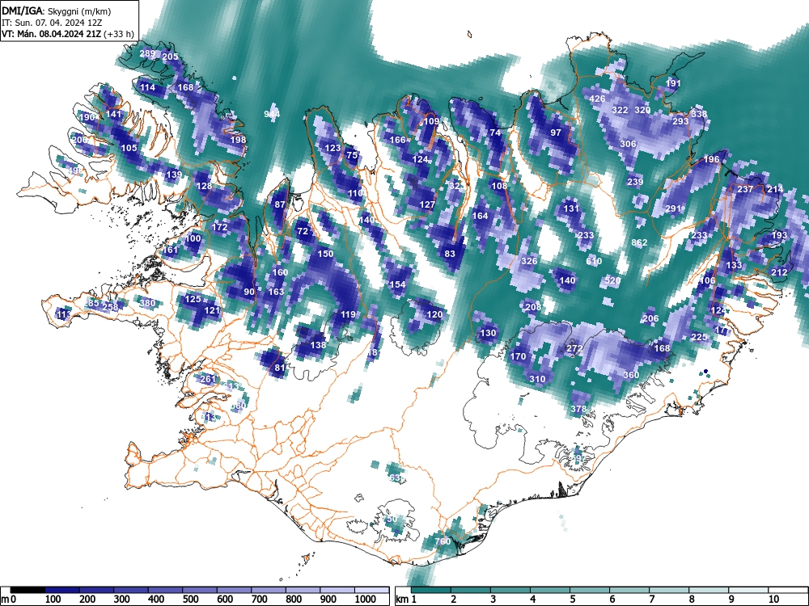Image resolution: width=809 pixels, height=606 pixels.
Task: Click the visibility value '289' on the map
Action: pos(147,53)
